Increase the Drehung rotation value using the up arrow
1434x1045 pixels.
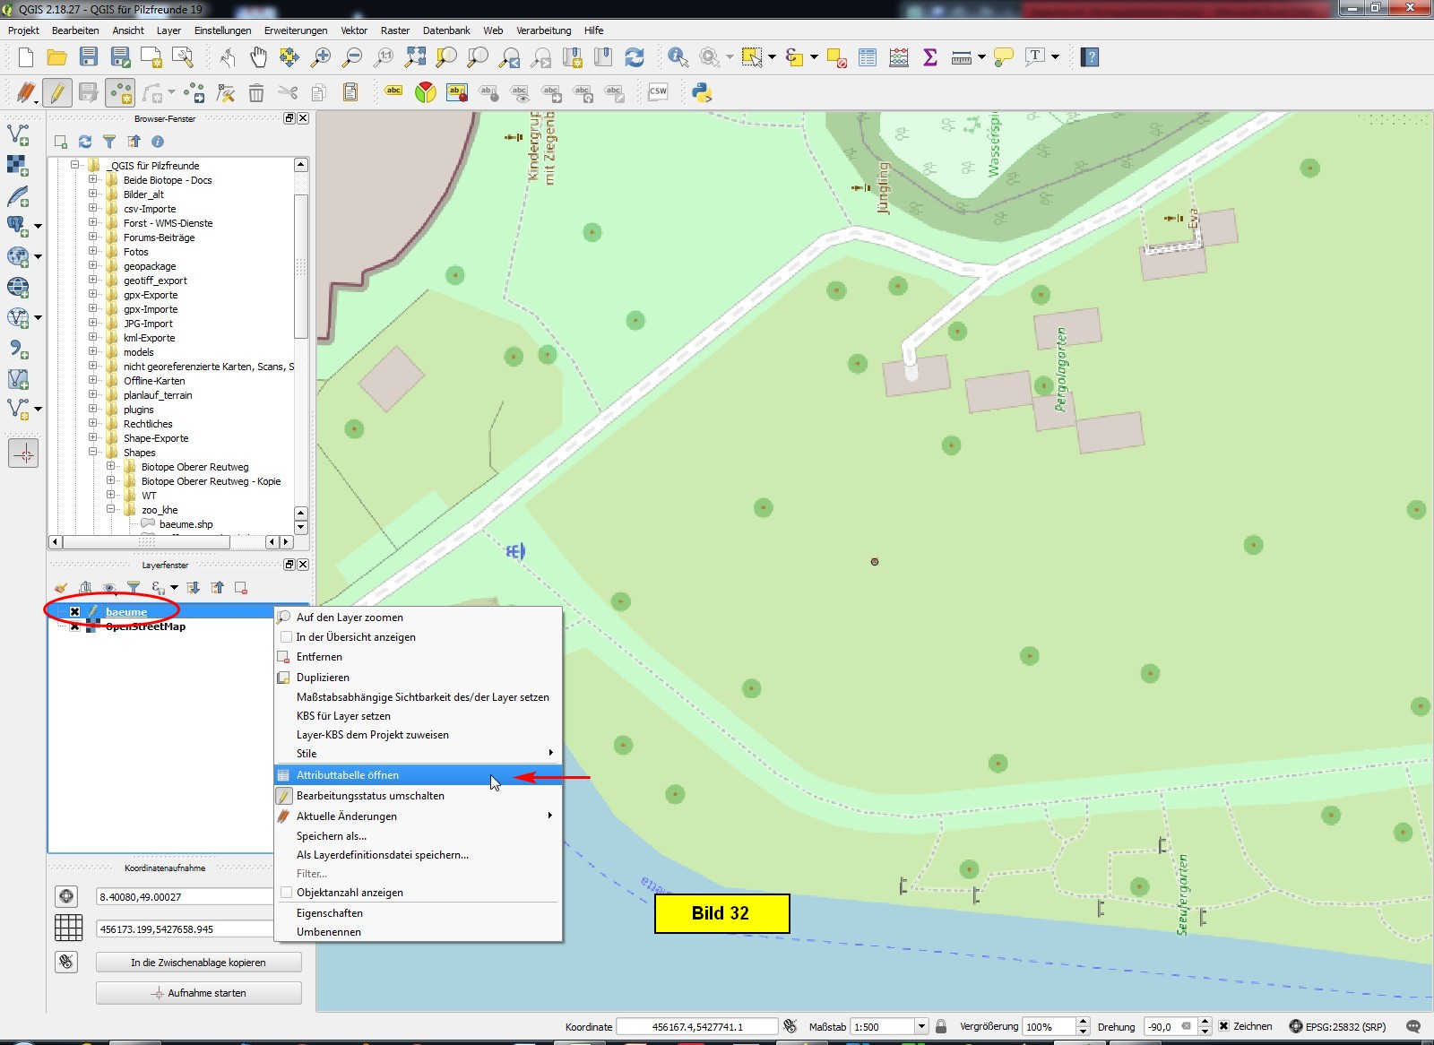coord(1205,1022)
